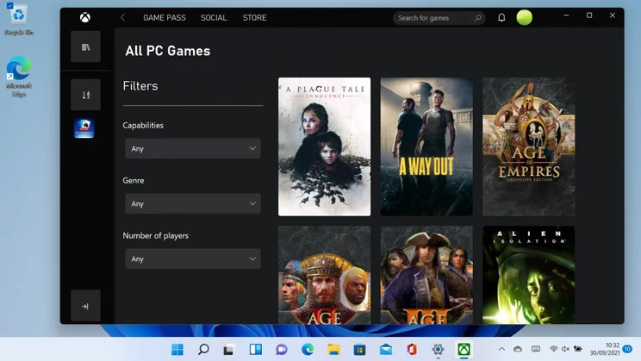Image resolution: width=641 pixels, height=361 pixels.
Task: Open Age of Empires Definitive Edition tile
Action: 529,146
